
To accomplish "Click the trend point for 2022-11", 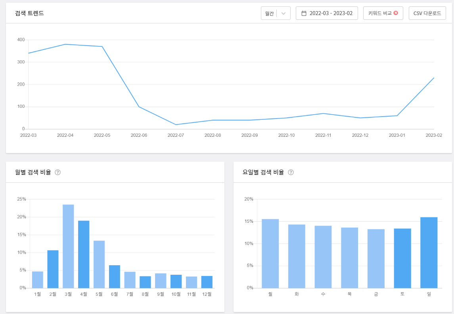I will [x=323, y=113].
